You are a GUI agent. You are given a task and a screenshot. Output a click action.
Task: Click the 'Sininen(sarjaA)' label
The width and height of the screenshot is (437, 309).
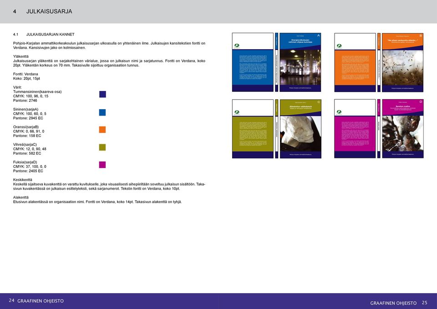pyautogui.click(x=25, y=110)
